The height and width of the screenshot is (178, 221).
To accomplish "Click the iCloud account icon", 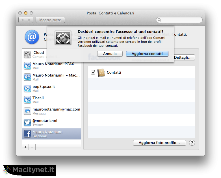I will 27,54.
